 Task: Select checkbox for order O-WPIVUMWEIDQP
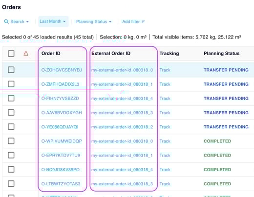11,141
